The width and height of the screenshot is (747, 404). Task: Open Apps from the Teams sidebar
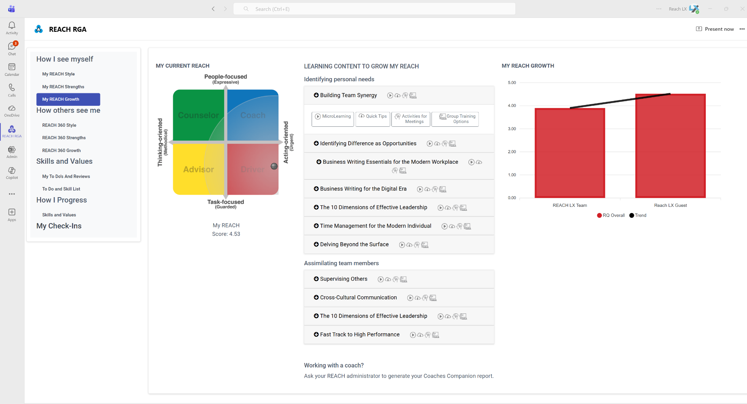[12, 214]
